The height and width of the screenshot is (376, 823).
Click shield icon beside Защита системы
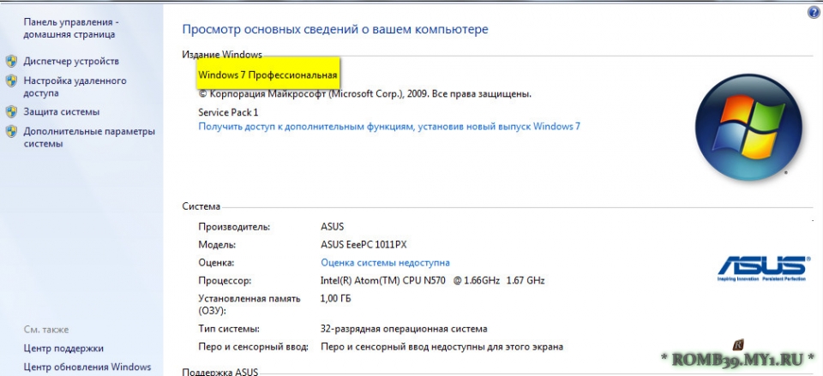[x=11, y=112]
